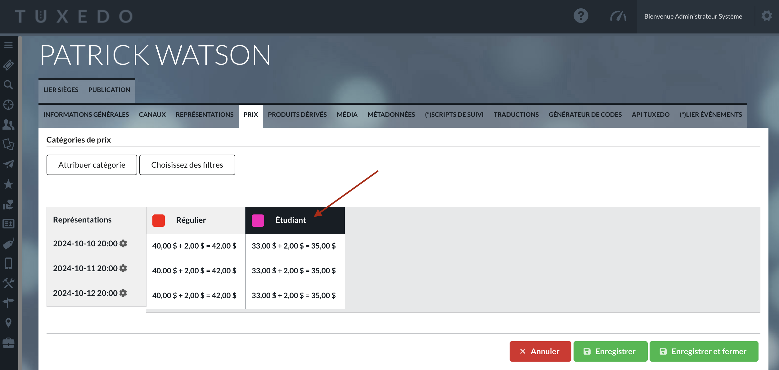
Task: Switch to the Publication tab
Action: click(109, 90)
